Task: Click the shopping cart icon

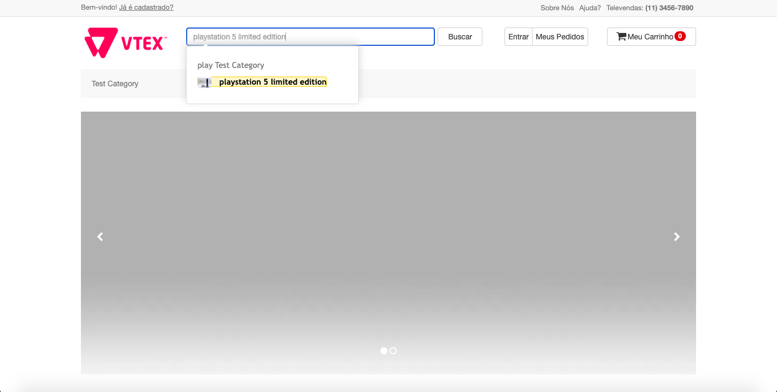Action: (622, 37)
